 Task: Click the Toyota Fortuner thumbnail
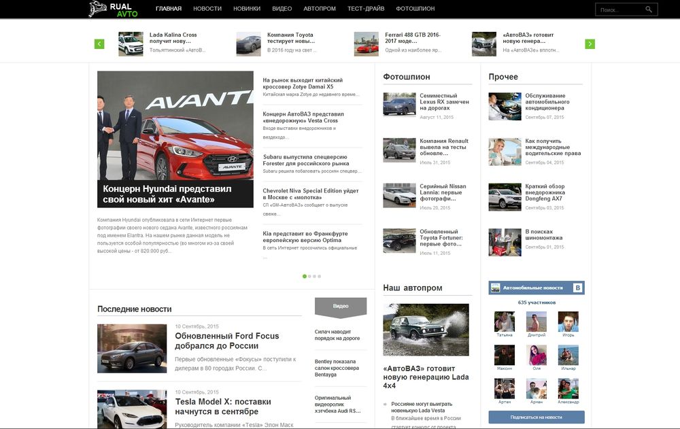click(x=399, y=241)
